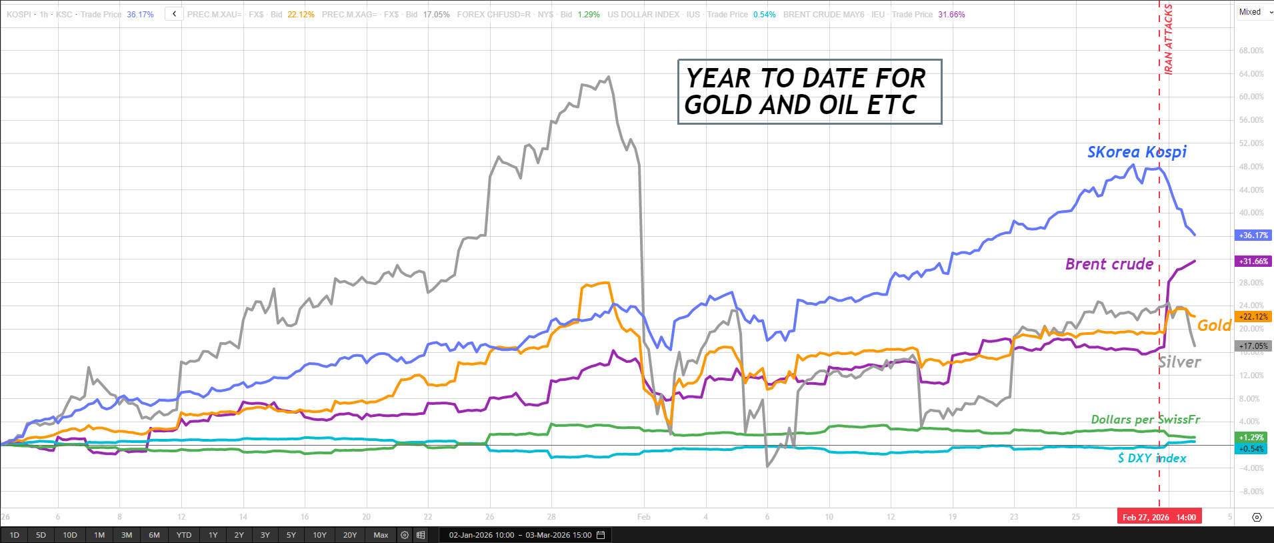This screenshot has height=543, width=1274.
Task: Collapse legend with the left chevron button
Action: [x=174, y=14]
